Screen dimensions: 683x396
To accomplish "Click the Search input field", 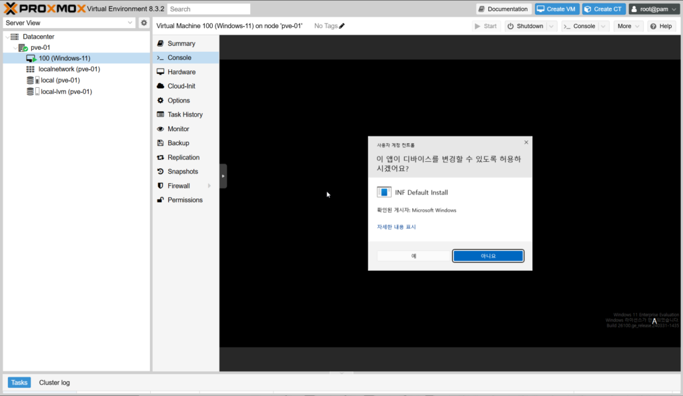I will (x=209, y=9).
